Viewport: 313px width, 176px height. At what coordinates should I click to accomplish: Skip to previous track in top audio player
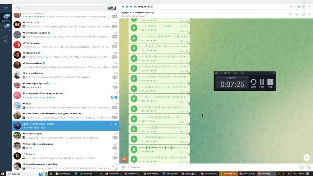click(x=123, y=7)
